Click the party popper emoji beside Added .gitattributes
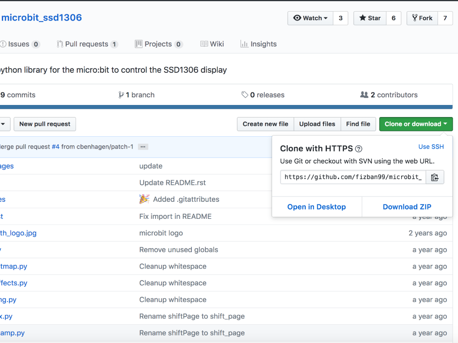This screenshot has width=458, height=343. 144,199
